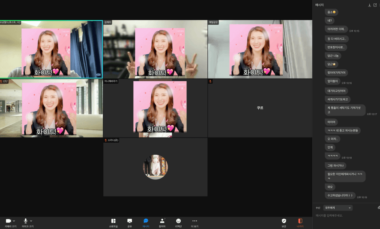Open the recipient dropdown showing 모두에게
The width and height of the screenshot is (380, 229).
338,208
